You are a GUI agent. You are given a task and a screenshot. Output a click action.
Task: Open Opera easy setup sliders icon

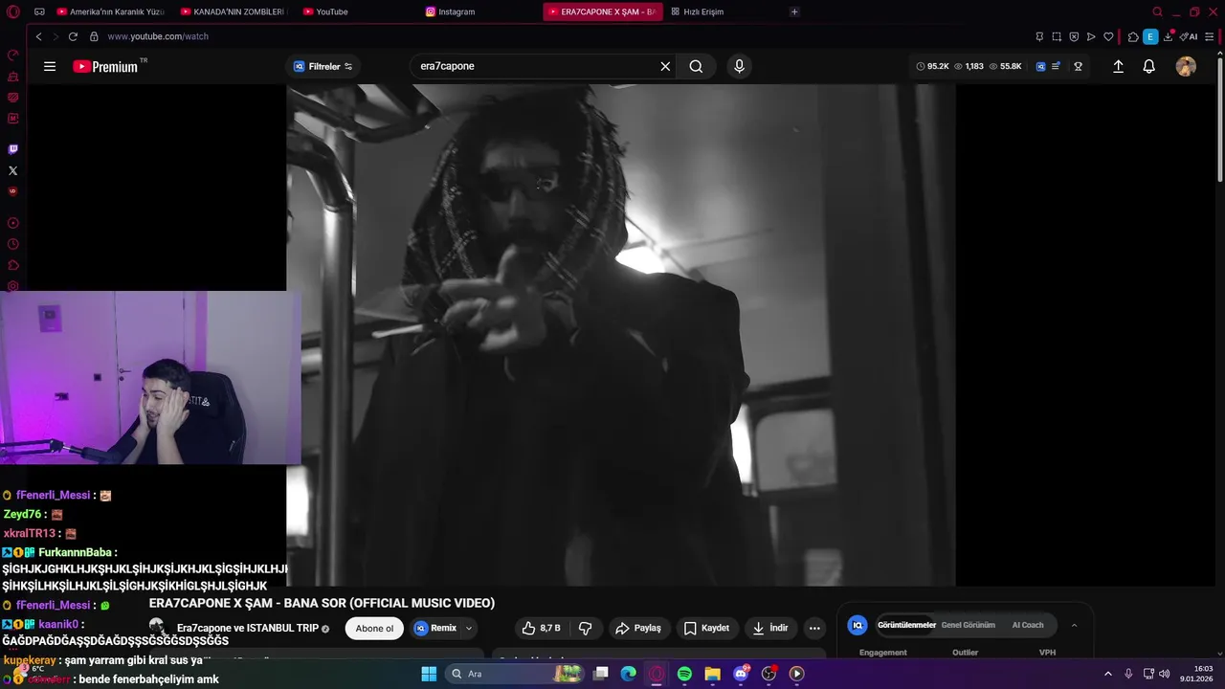click(1211, 36)
